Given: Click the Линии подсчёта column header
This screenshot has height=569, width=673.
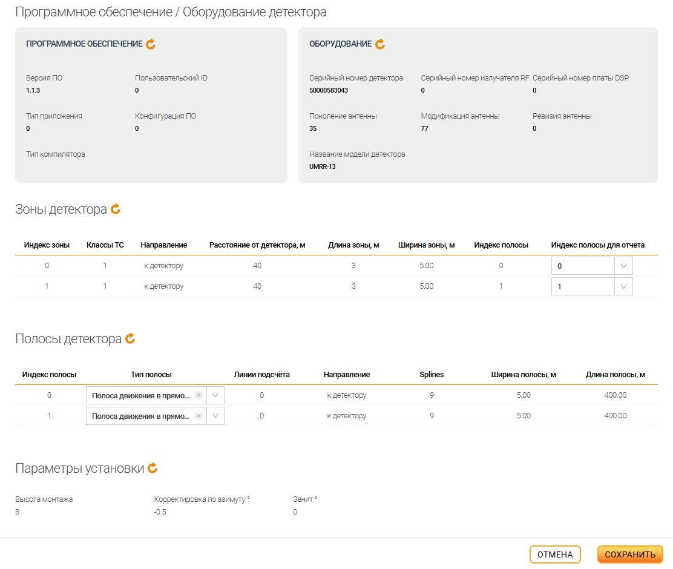Looking at the screenshot, I should click(x=261, y=375).
